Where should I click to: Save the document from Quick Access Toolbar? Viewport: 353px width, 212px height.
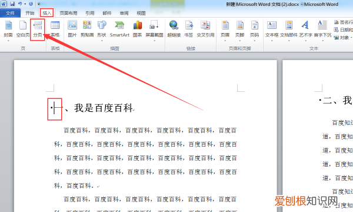point(12,4)
